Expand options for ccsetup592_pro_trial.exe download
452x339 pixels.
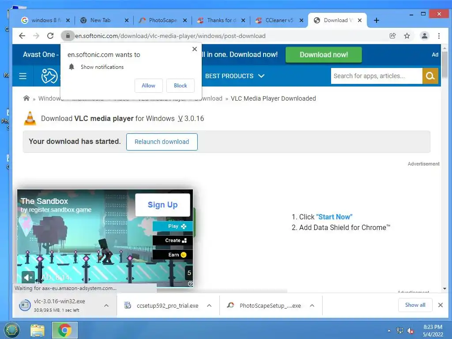pos(209,305)
